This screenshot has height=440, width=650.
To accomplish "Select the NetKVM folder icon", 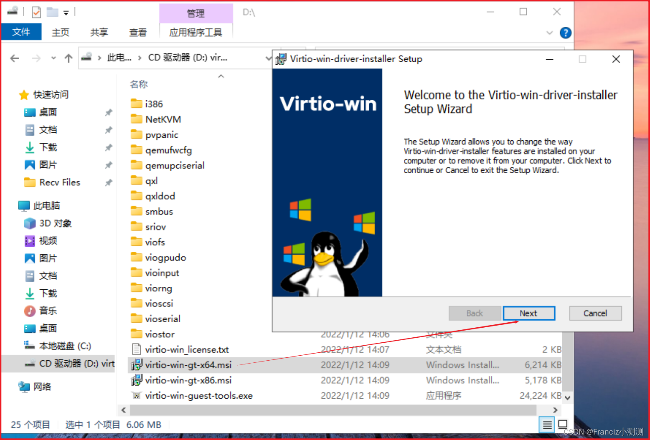I will point(136,119).
